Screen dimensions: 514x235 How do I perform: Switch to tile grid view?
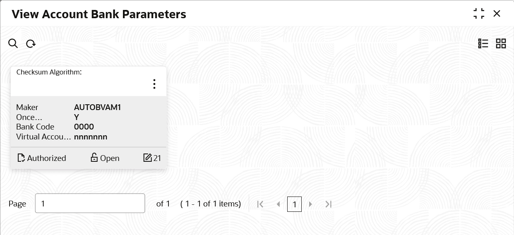[501, 43]
